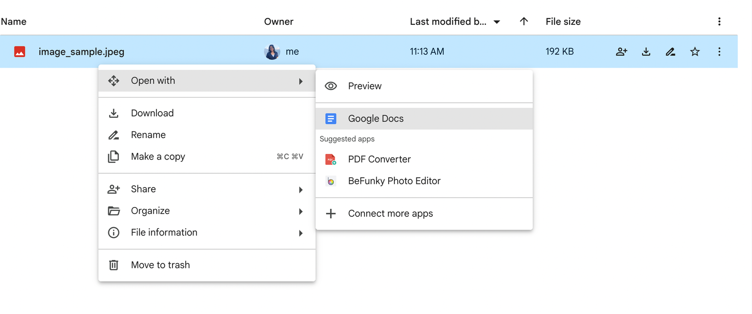Select PDF Converter from suggested apps
Image resolution: width=752 pixels, height=314 pixels.
click(379, 160)
